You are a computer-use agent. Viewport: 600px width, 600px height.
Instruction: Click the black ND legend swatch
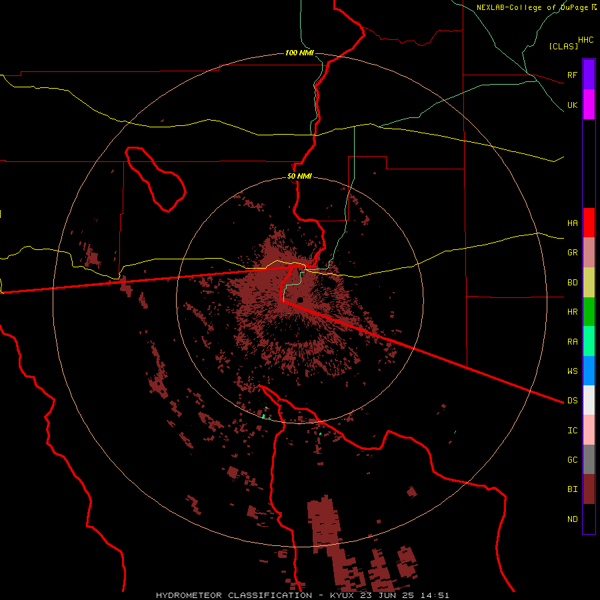(589, 519)
